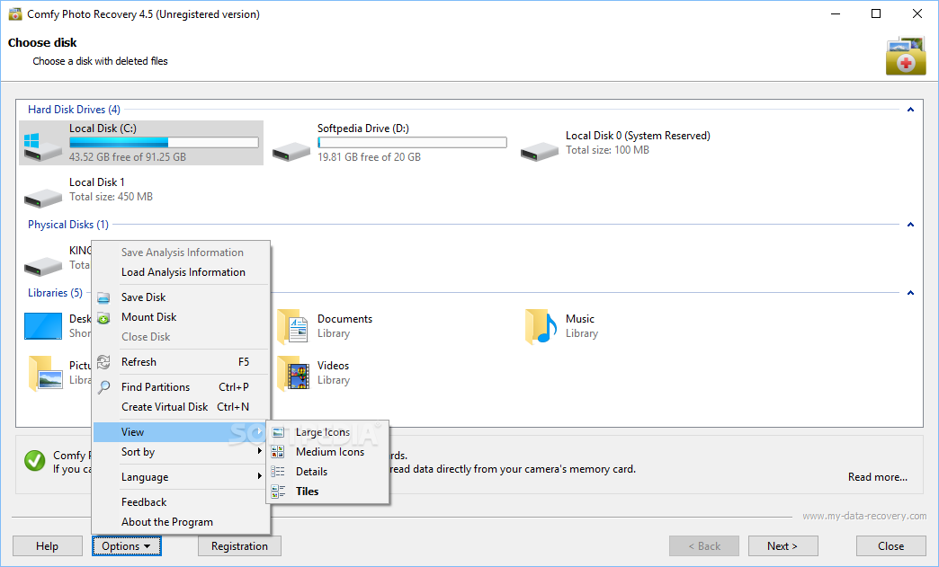Choose Mount Disk from the menu
939x567 pixels.
point(182,317)
